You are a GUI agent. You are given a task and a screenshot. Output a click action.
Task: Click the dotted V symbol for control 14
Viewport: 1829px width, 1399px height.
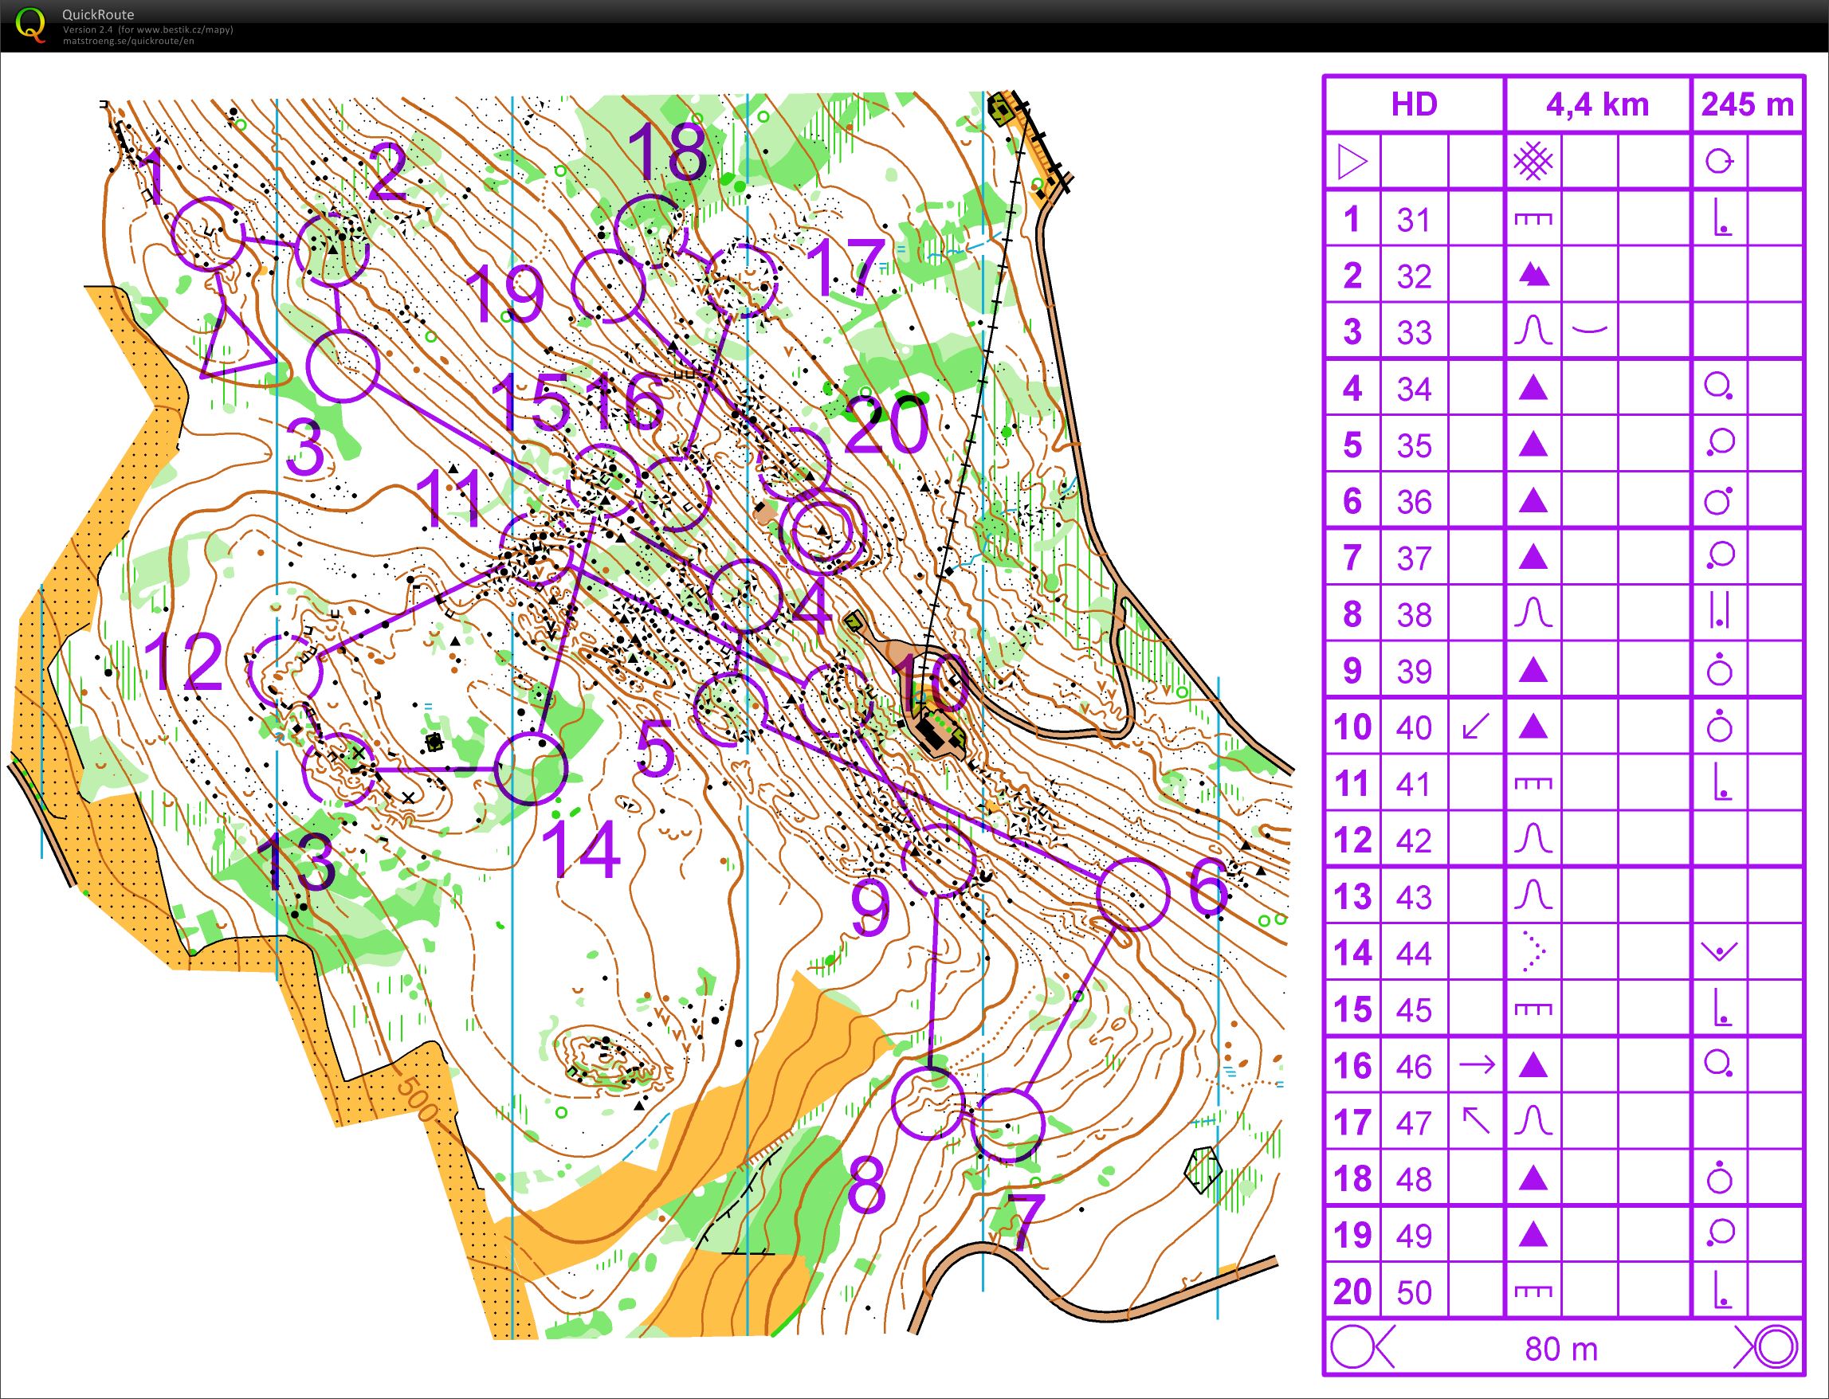(1533, 952)
